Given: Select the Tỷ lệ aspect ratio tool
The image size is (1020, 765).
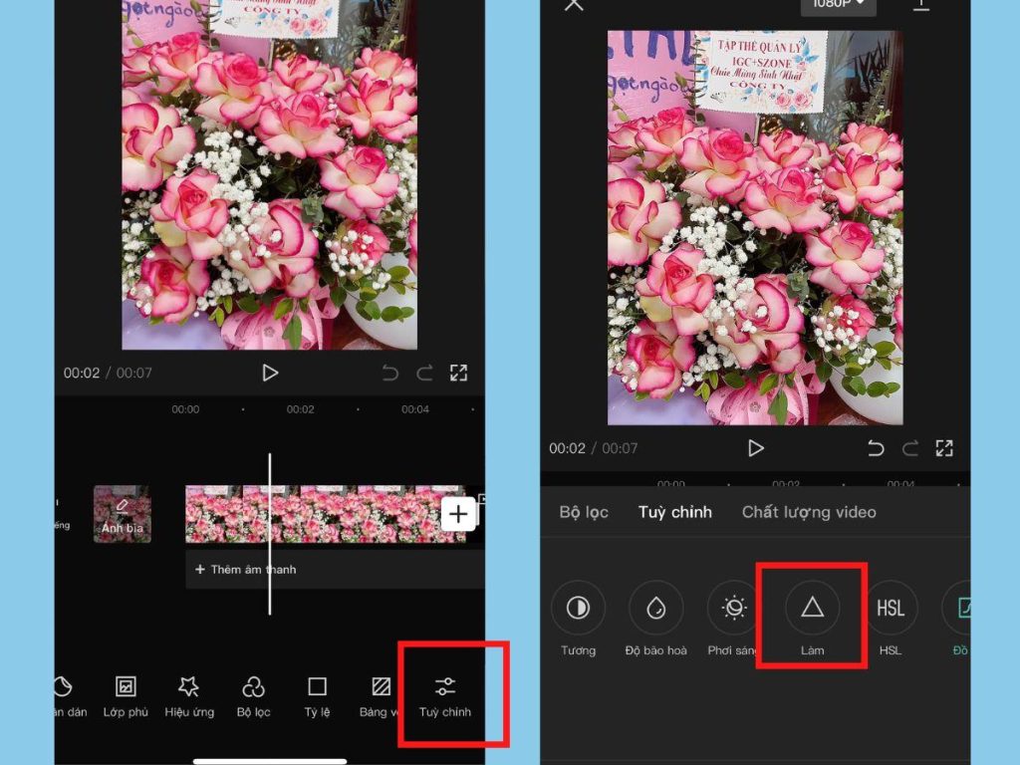Looking at the screenshot, I should tap(317, 695).
